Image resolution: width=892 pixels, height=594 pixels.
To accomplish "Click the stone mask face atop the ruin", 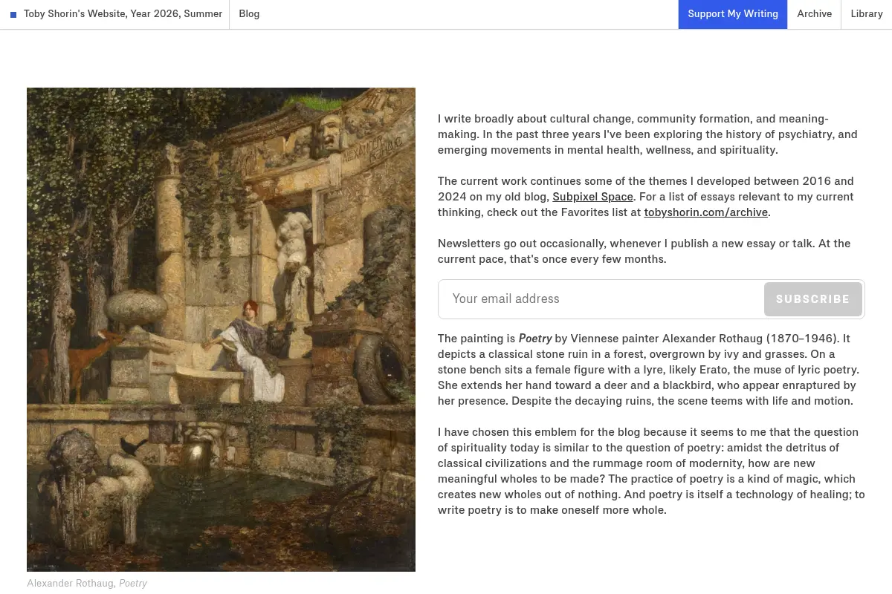I will click(x=328, y=135).
